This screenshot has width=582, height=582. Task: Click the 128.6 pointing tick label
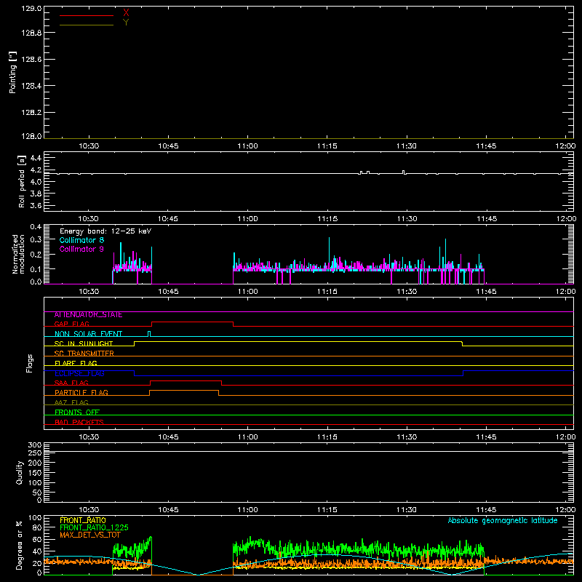click(31, 60)
